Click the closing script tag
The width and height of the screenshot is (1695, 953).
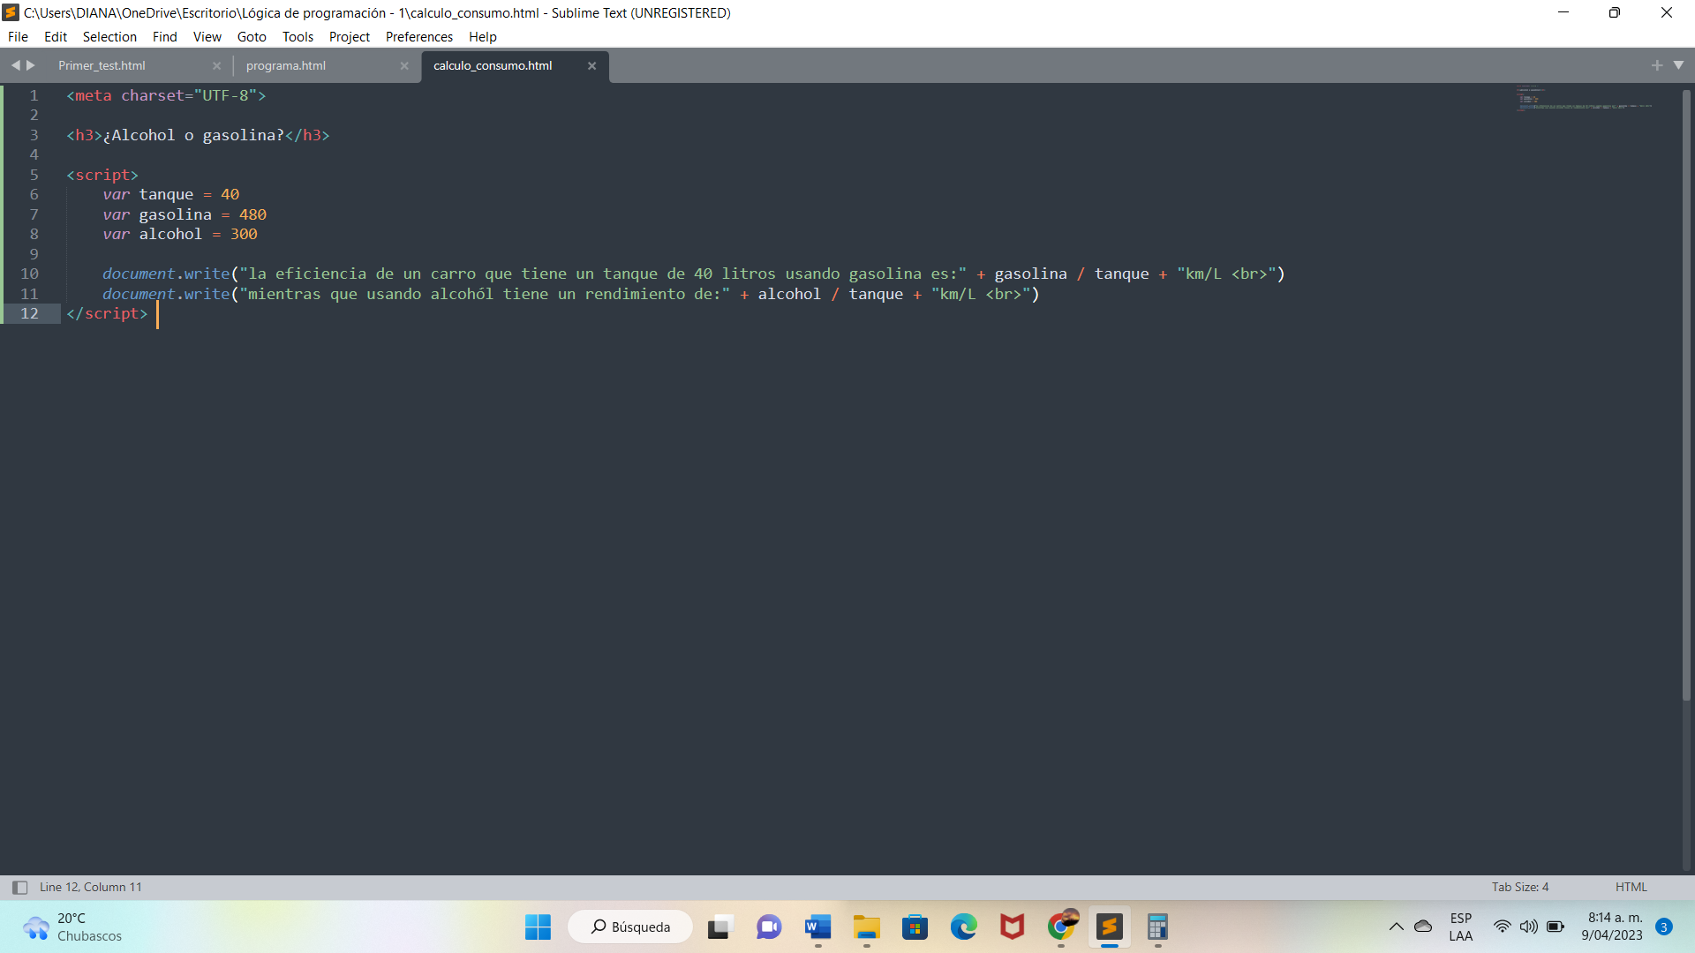(107, 313)
